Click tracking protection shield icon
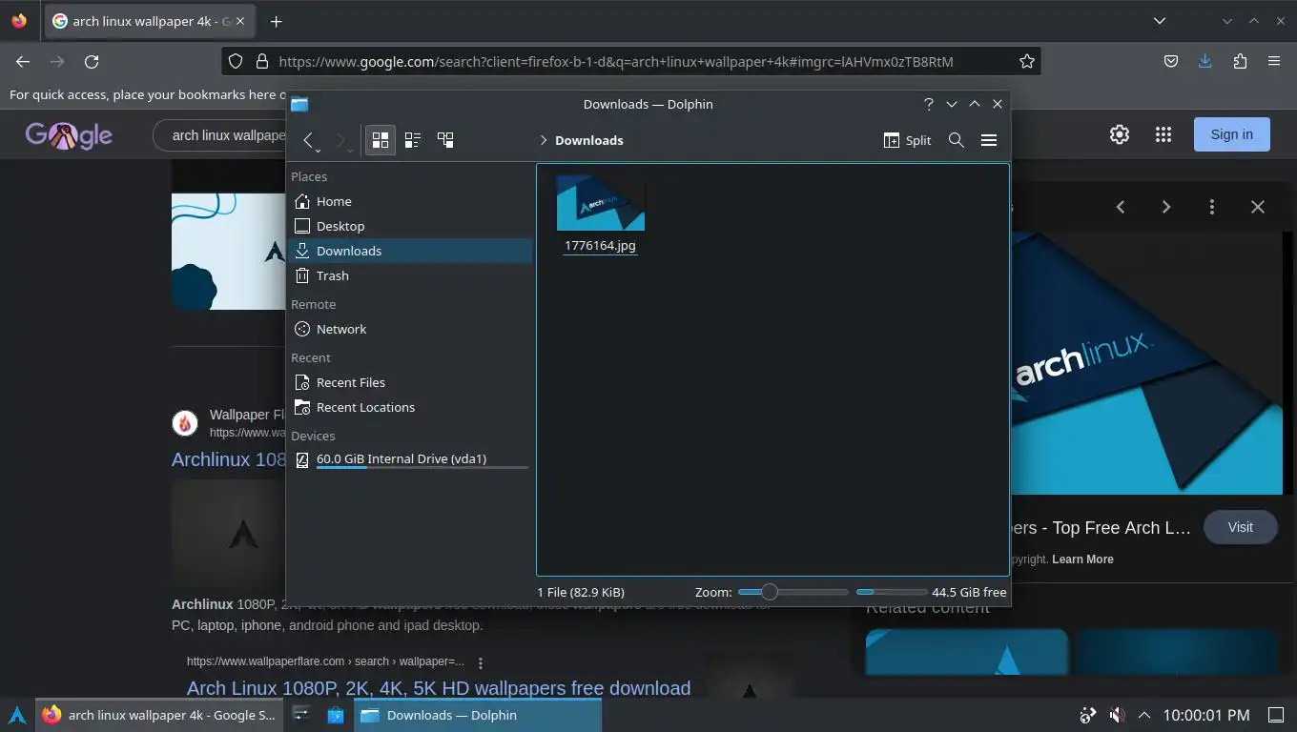This screenshot has height=732, width=1297. tap(236, 61)
